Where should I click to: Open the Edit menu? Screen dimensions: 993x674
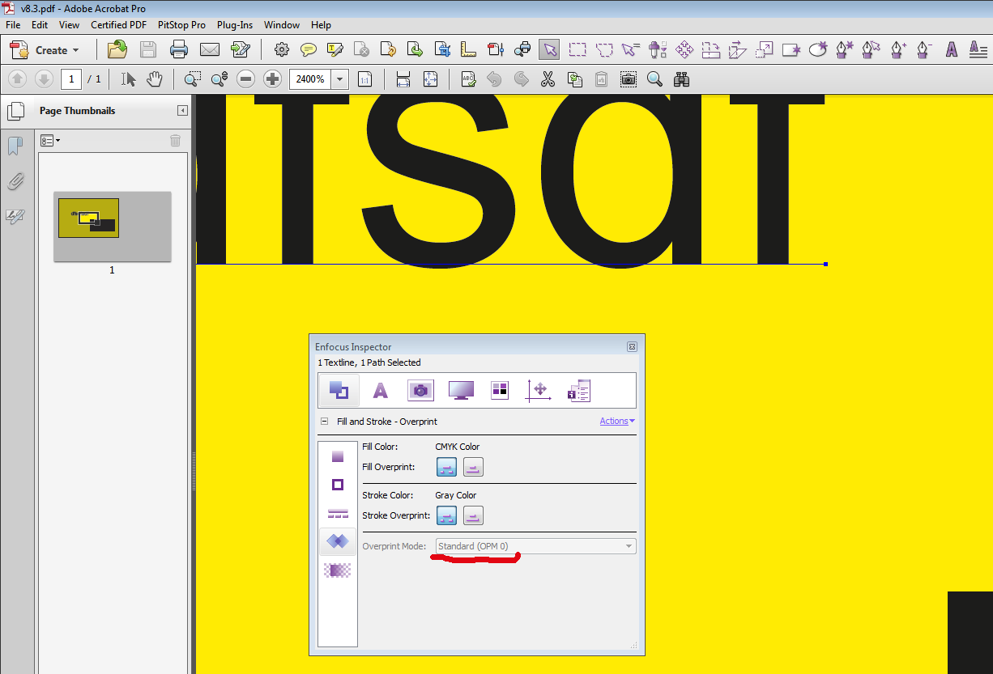(x=40, y=25)
